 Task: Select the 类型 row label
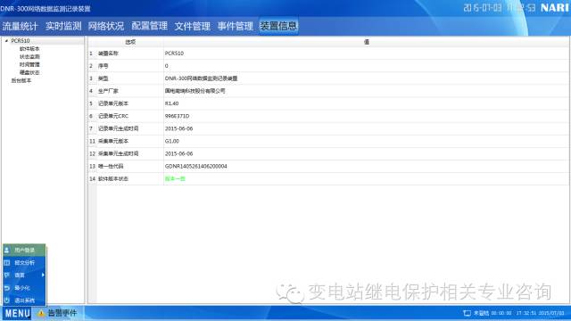pyautogui.click(x=103, y=78)
